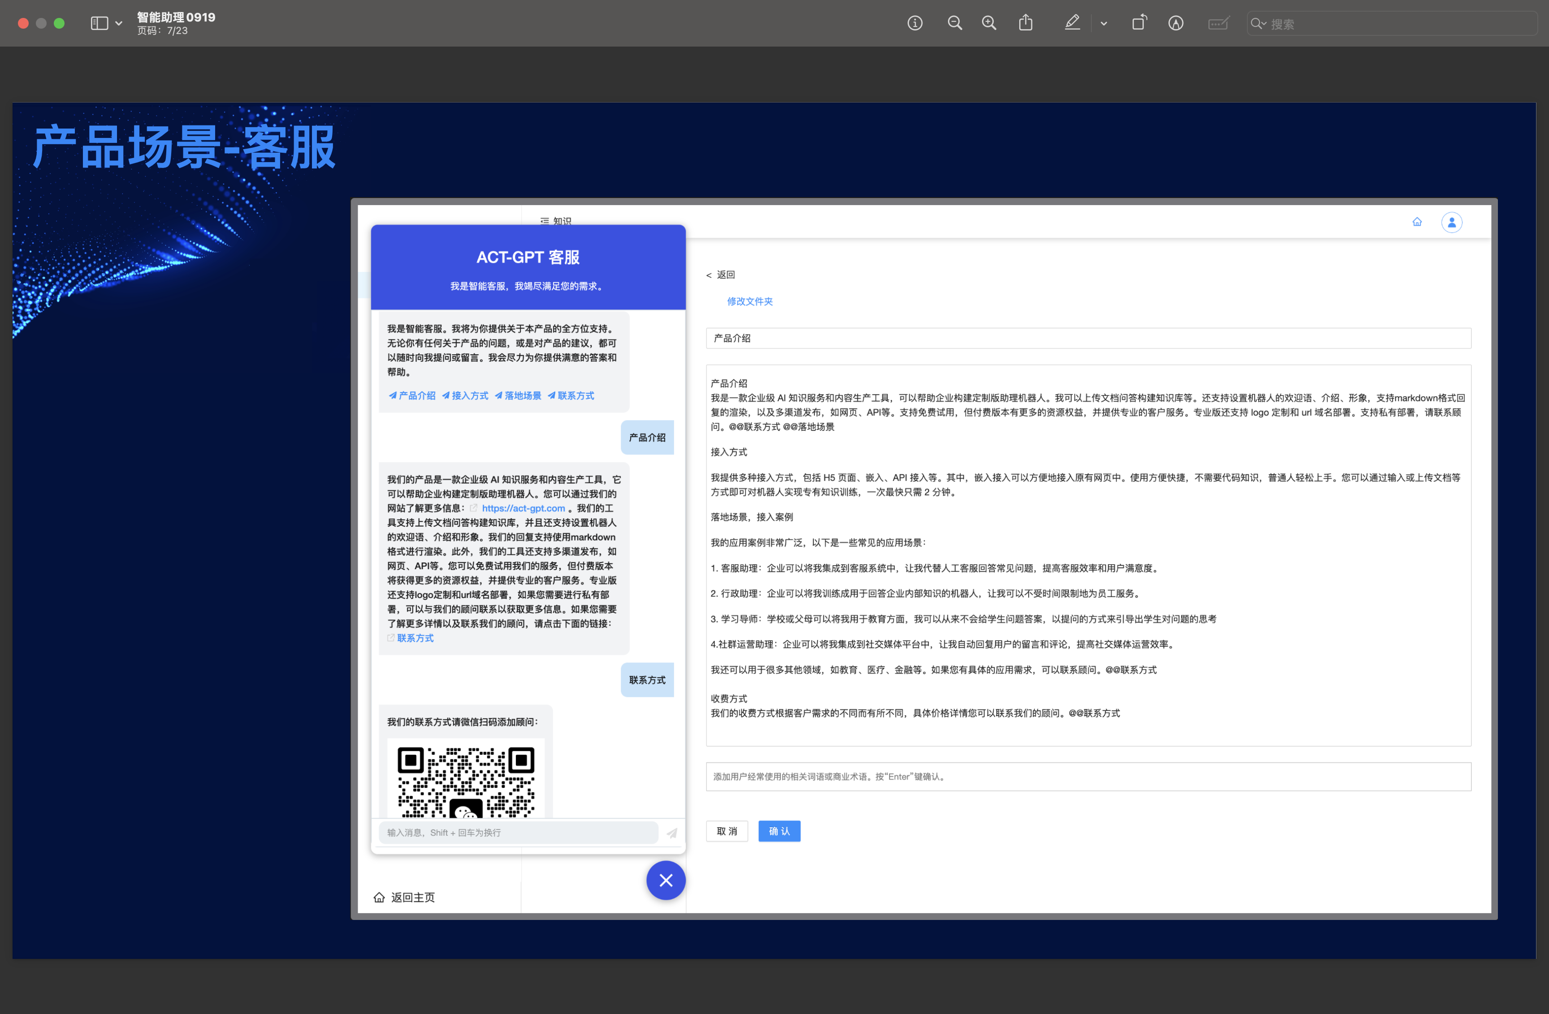Close the chat with round X button
The image size is (1549, 1014).
click(x=665, y=880)
